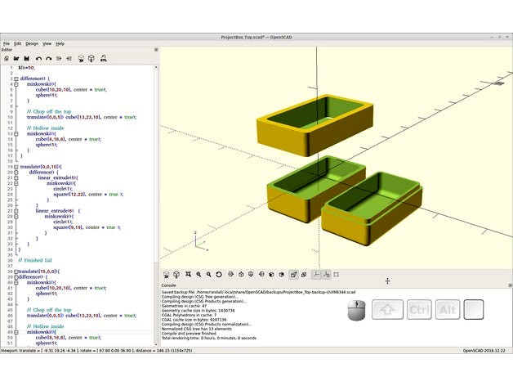Save the file using the floppy disk icon

27,59
